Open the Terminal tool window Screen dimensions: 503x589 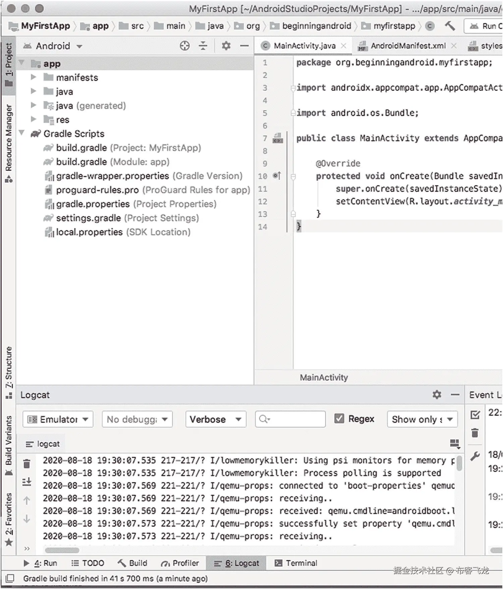point(296,563)
